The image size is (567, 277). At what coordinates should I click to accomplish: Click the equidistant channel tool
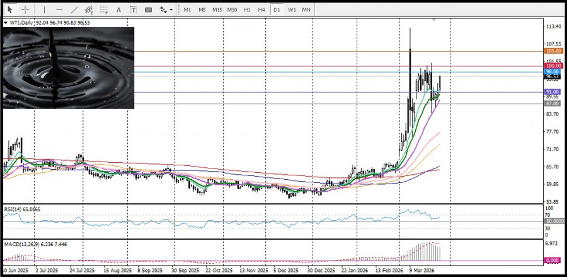pyautogui.click(x=89, y=10)
